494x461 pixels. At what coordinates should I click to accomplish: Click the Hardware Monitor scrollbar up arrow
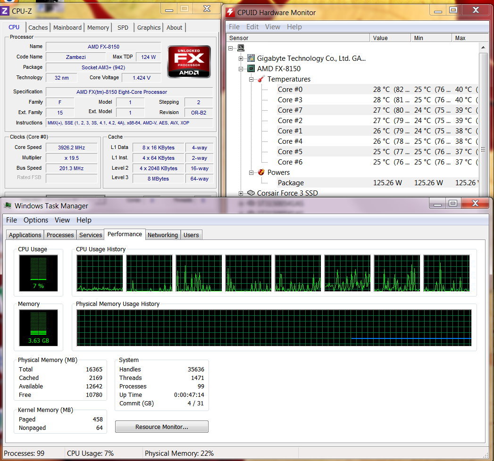(483, 48)
